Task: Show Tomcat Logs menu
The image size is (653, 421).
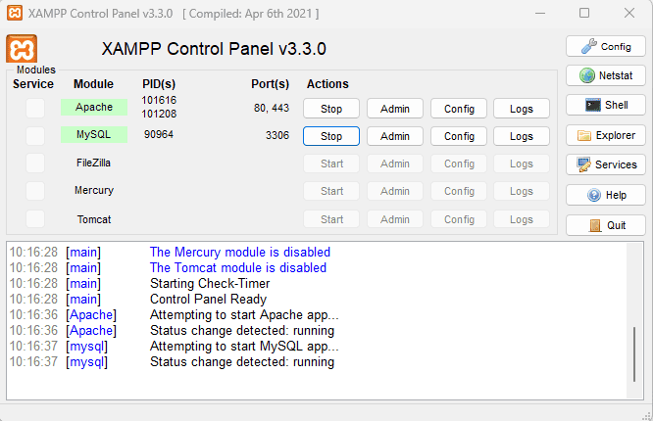Action: pyautogui.click(x=522, y=219)
